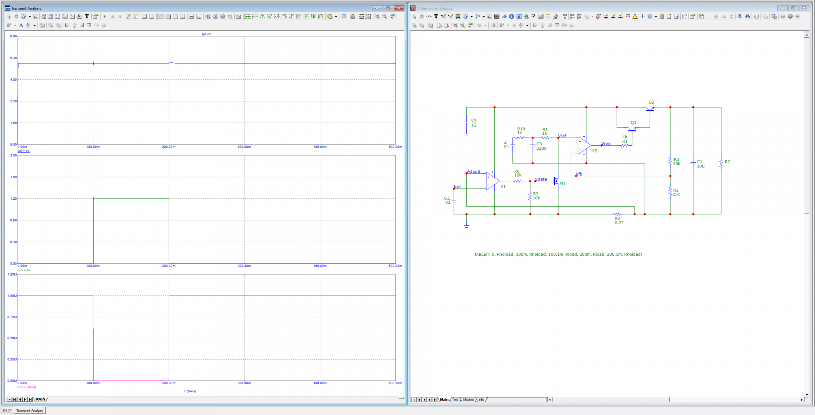The height and width of the screenshot is (415, 815).
Task: Select the MAIN tab in Transient Analysis window
Action: pyautogui.click(x=40, y=399)
